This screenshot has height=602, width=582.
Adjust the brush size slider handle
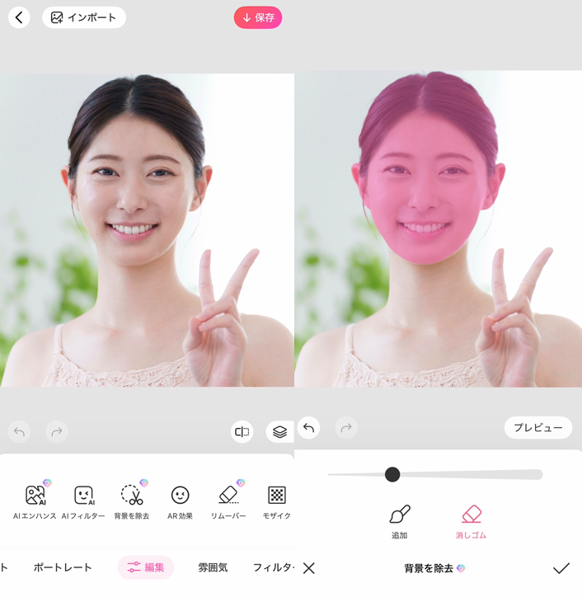392,474
